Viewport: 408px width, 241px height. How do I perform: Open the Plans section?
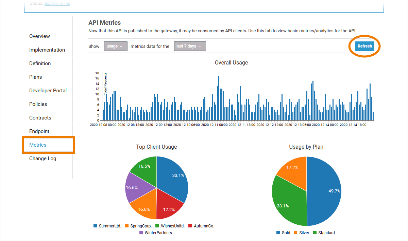[35, 77]
